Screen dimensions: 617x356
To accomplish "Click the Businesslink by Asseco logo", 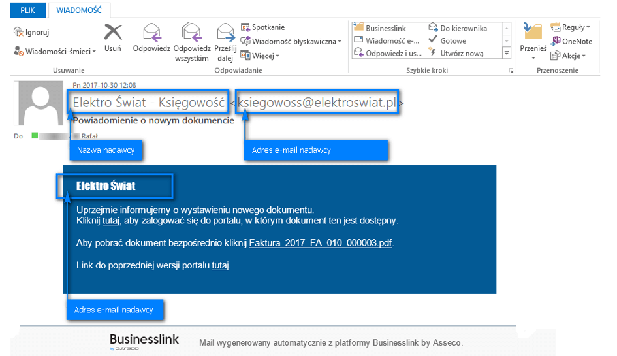I will pyautogui.click(x=144, y=341).
